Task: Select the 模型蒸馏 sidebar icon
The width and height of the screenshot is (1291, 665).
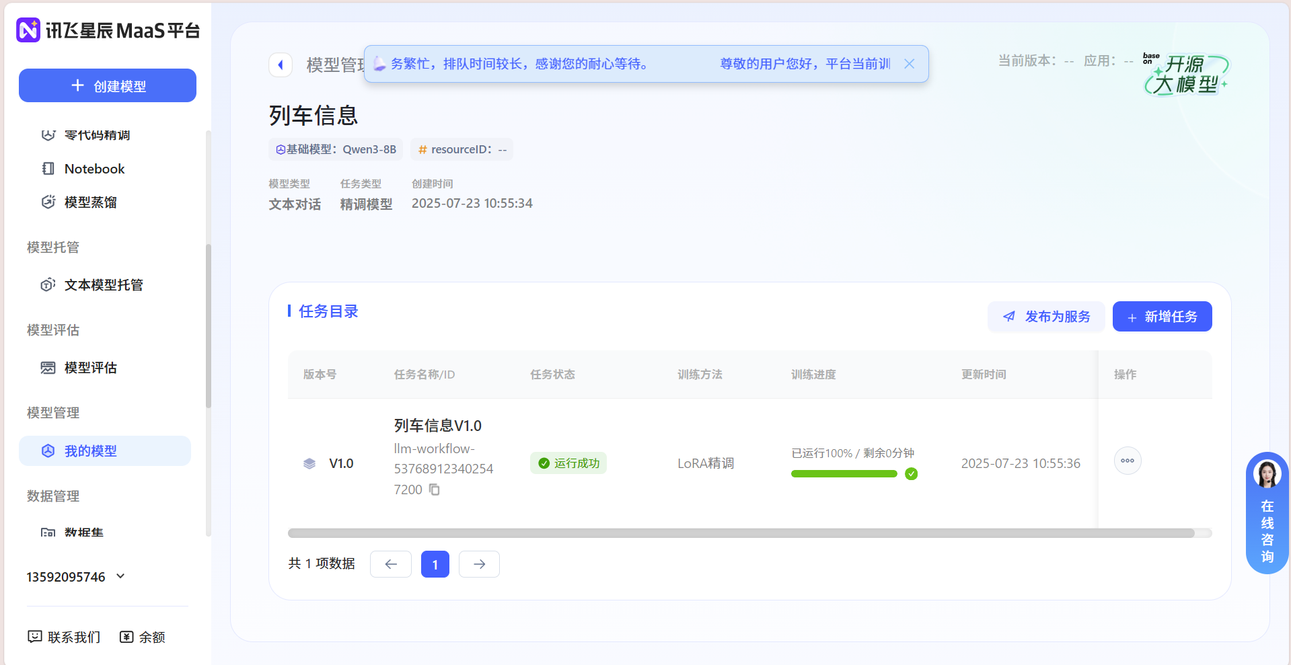Action: [x=48, y=202]
